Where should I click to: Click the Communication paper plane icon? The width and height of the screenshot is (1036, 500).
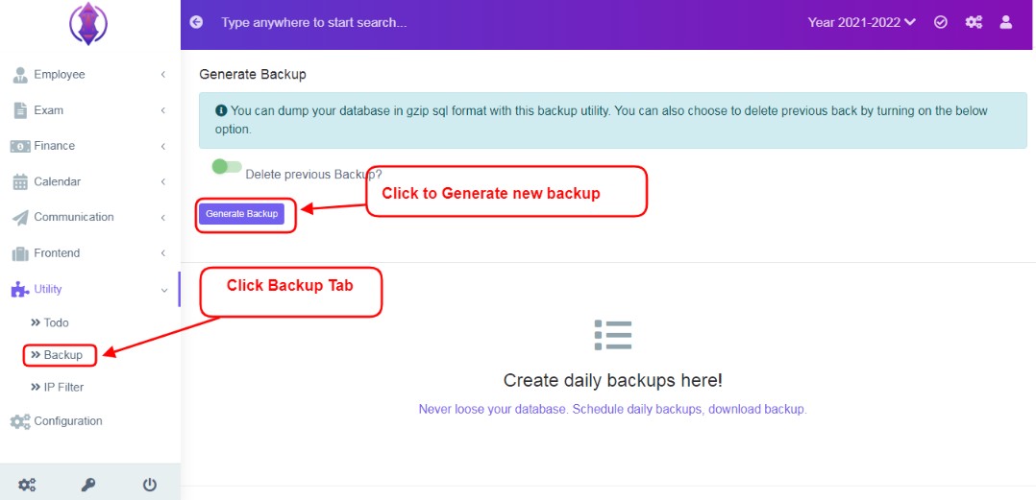click(x=20, y=217)
